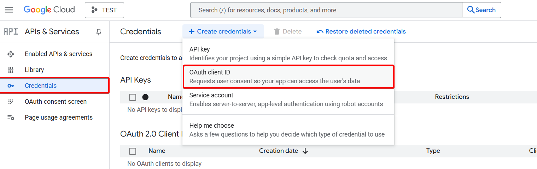Click the Credentials key icon
The width and height of the screenshot is (537, 169).
click(x=11, y=86)
